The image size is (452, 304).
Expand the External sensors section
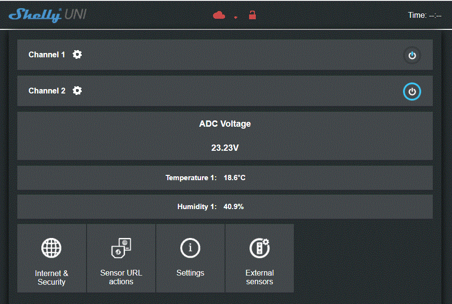[259, 277]
